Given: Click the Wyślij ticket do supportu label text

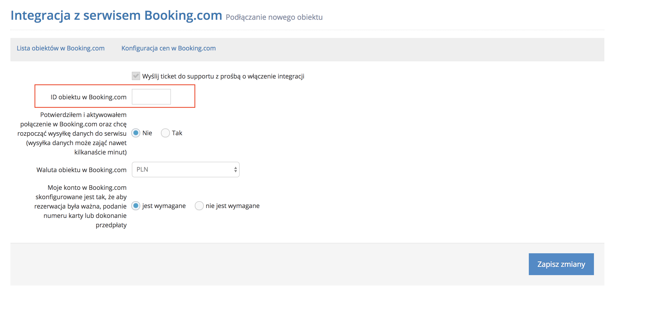Looking at the screenshot, I should 223,76.
